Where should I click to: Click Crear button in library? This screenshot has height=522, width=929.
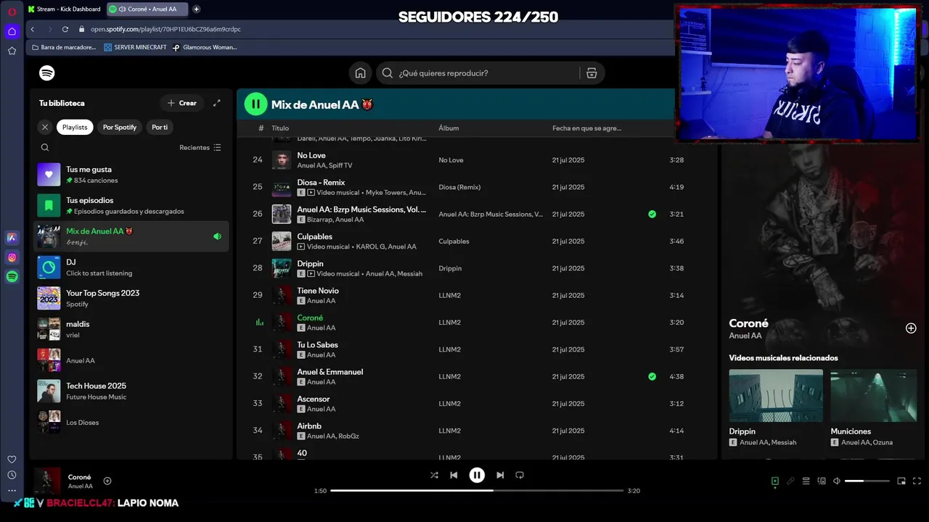[182, 103]
